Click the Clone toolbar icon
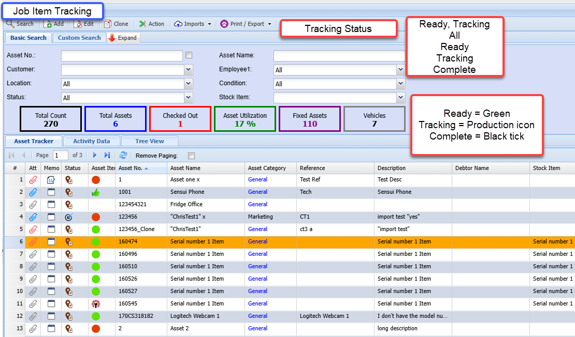The height and width of the screenshot is (337, 575). pos(108,24)
